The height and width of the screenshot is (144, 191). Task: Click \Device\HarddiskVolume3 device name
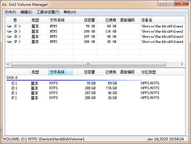pyautogui.click(x=162, y=36)
